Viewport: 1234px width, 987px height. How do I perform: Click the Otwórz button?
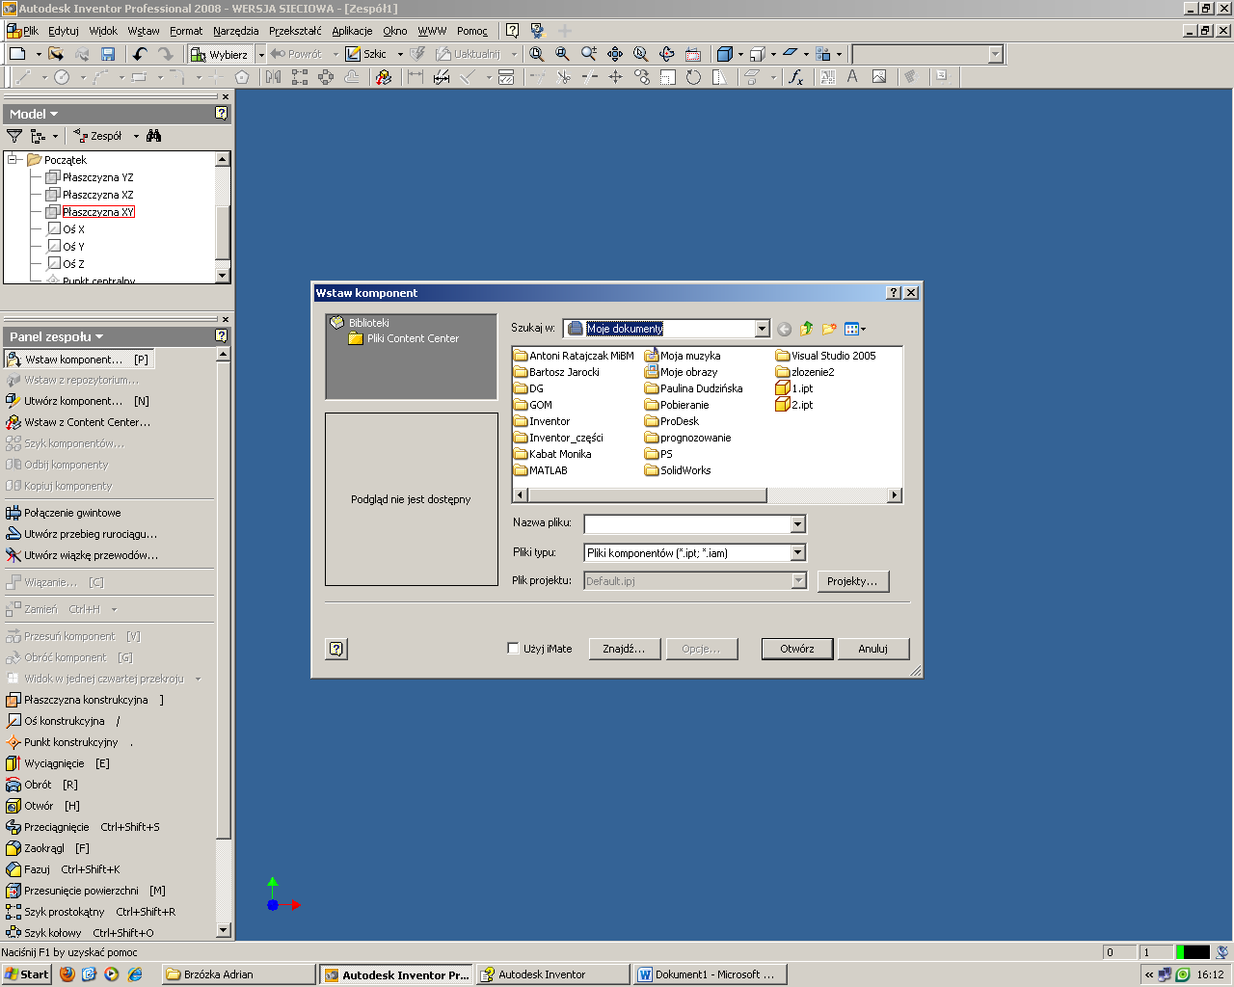797,649
